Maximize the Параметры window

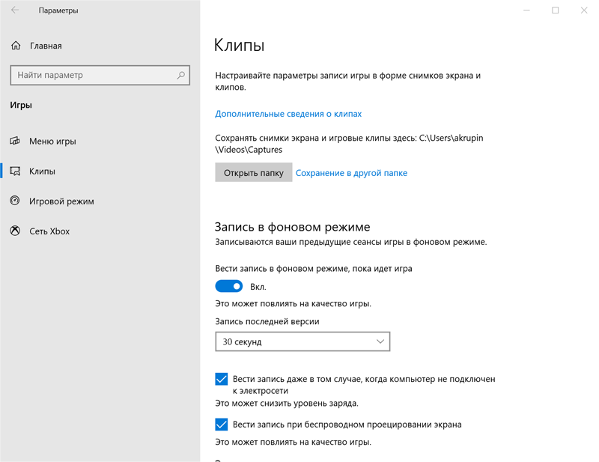click(556, 10)
